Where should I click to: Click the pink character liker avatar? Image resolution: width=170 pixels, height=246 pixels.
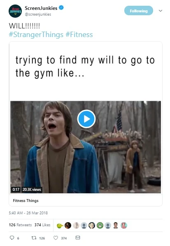pyautogui.click(x=124, y=225)
